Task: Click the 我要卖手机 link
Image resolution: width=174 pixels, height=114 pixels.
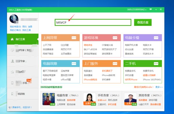Action: pos(130,71)
